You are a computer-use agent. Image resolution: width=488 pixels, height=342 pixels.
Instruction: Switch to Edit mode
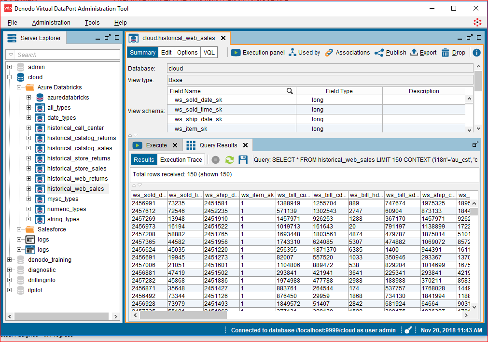(x=167, y=53)
